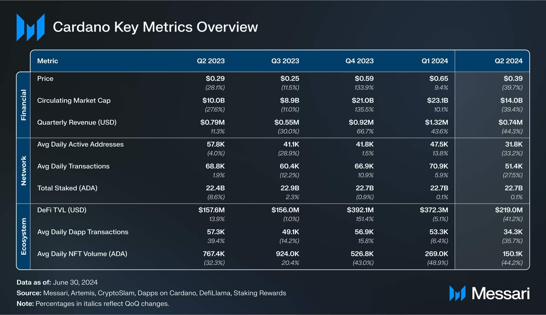
Task: Click the Price row label
Action: point(45,79)
